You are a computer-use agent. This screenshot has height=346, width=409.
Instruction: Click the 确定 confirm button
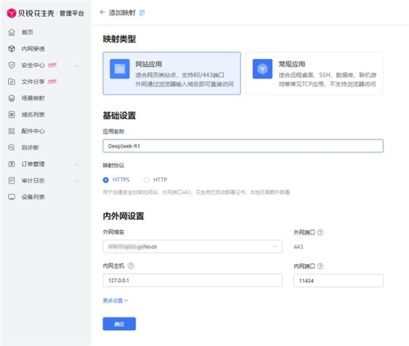tap(119, 324)
